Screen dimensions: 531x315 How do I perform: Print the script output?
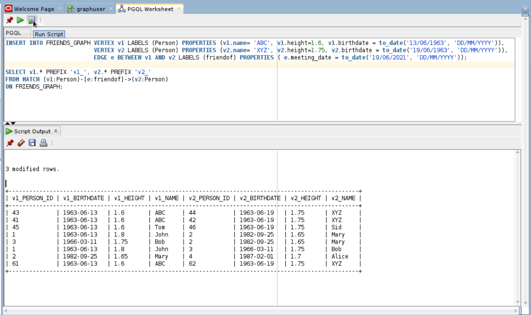coord(43,143)
